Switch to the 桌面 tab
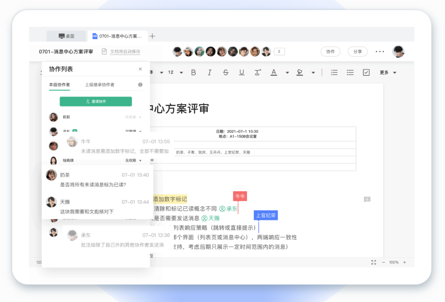Viewport: 445px width, 302px height. click(66, 36)
